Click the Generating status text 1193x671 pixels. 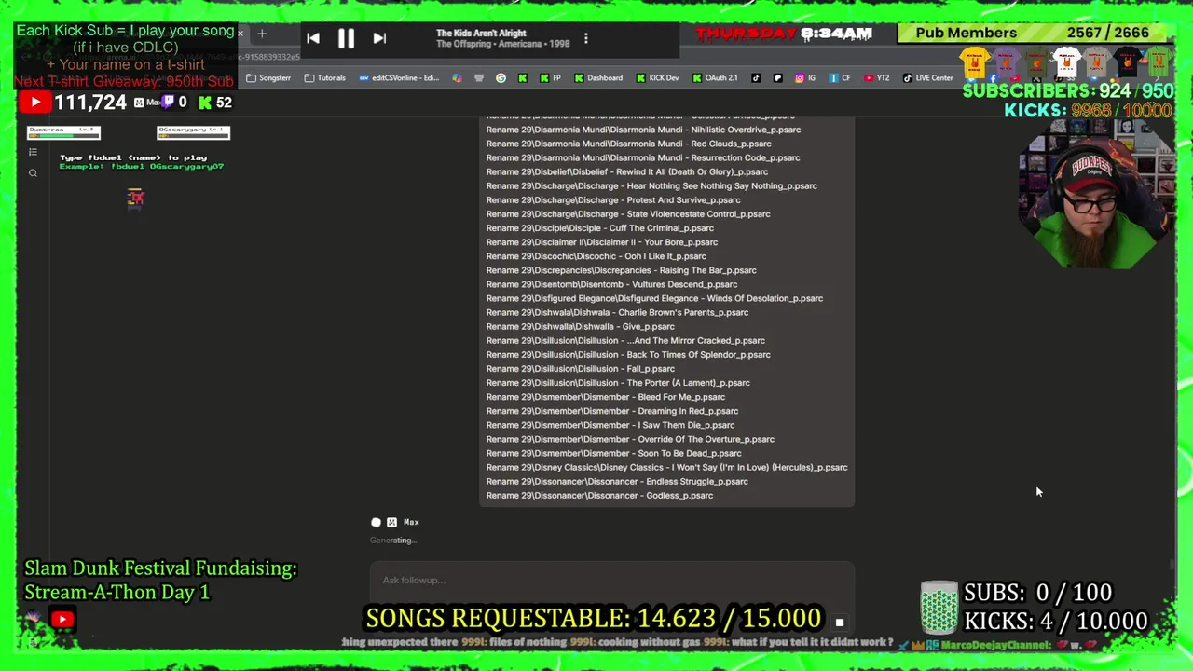(392, 541)
